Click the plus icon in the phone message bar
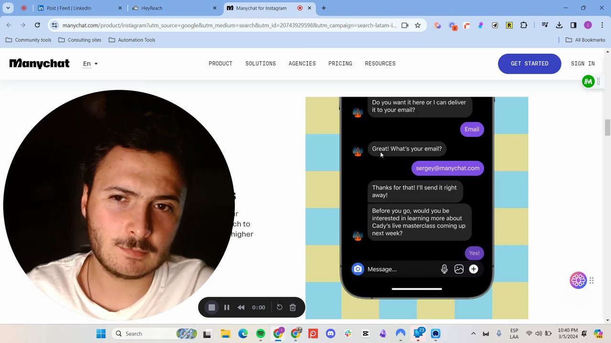Viewport: 611px width, 343px height. (x=474, y=269)
